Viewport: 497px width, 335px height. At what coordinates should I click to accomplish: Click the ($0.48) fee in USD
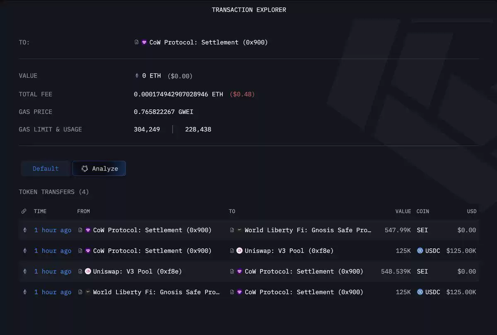[x=242, y=95]
